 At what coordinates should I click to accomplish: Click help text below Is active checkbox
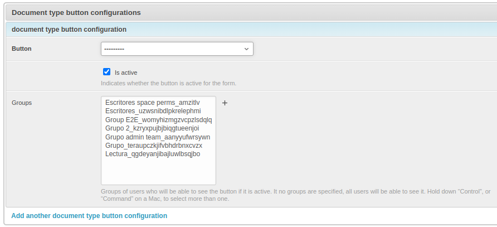(x=168, y=83)
